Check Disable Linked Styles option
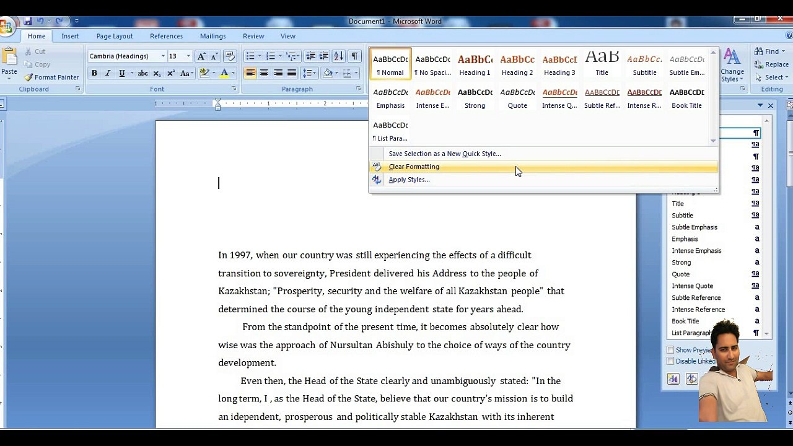Viewport: 793px width, 446px height. (670, 361)
